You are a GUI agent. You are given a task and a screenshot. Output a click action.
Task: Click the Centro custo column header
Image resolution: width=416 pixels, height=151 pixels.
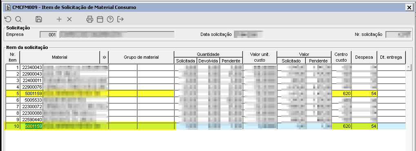pos(341,57)
